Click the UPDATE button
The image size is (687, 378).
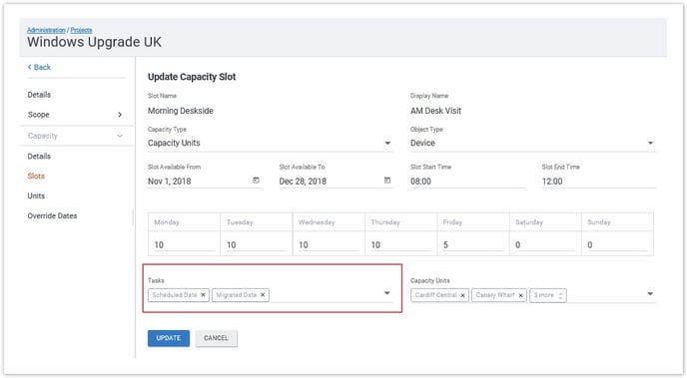[169, 338]
